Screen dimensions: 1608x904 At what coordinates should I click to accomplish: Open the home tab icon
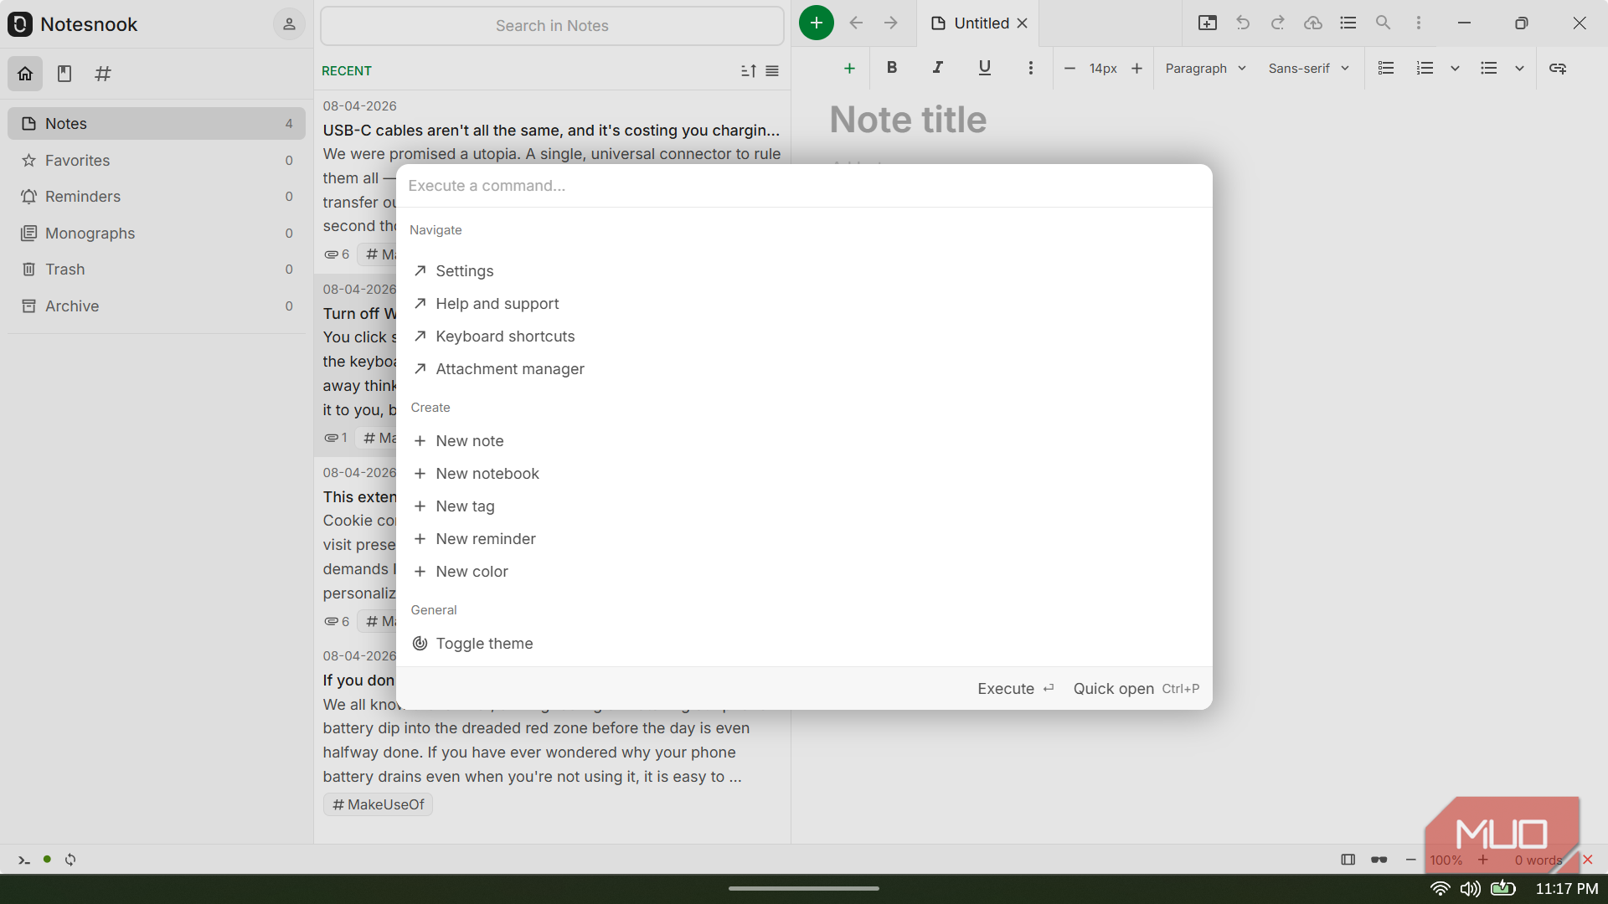click(x=25, y=74)
